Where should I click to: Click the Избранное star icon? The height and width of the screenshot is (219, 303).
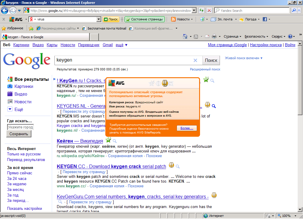(4, 28)
